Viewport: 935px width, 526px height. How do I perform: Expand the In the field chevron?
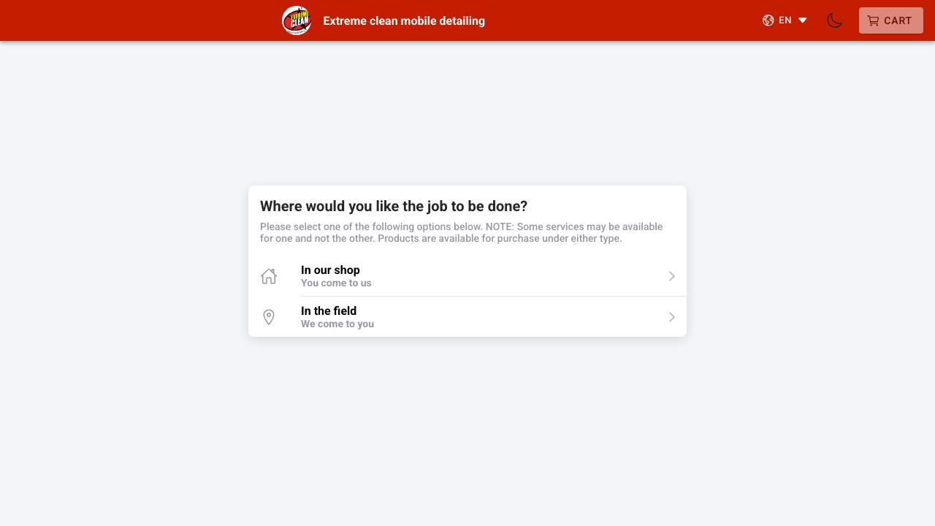pos(672,317)
